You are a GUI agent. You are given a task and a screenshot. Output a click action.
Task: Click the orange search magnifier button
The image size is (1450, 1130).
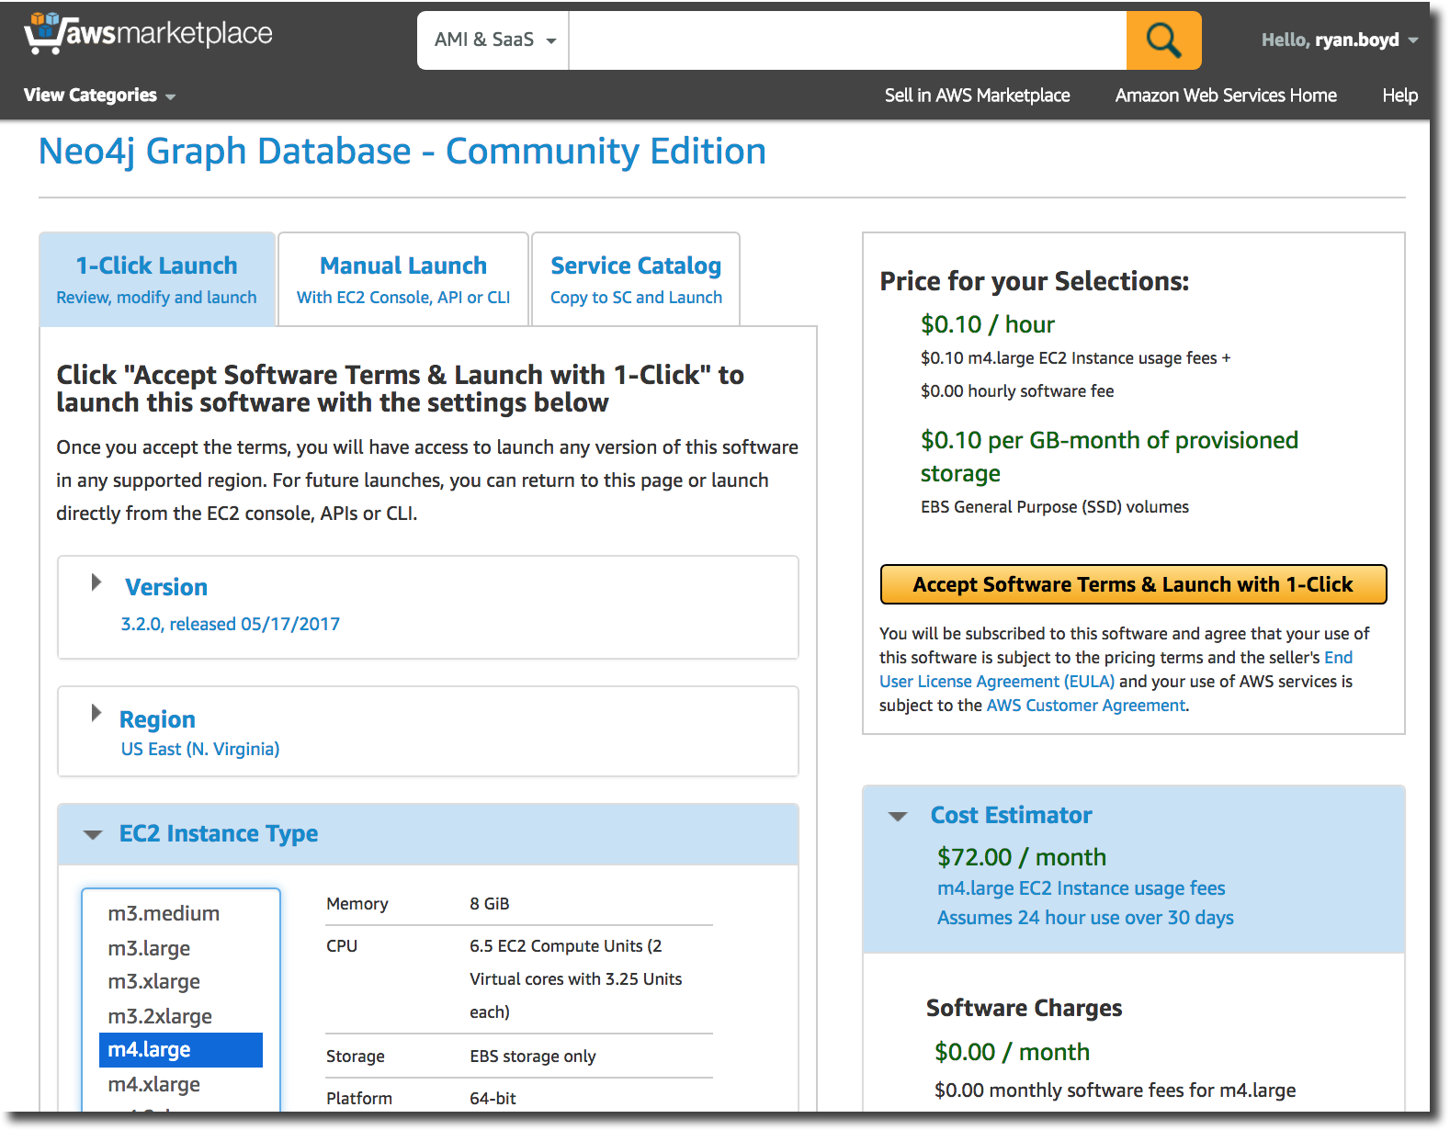click(1163, 40)
